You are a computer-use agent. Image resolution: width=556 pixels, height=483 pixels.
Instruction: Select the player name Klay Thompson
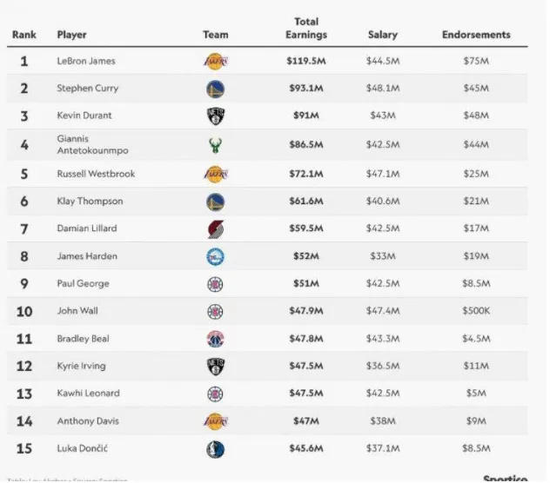pos(90,202)
